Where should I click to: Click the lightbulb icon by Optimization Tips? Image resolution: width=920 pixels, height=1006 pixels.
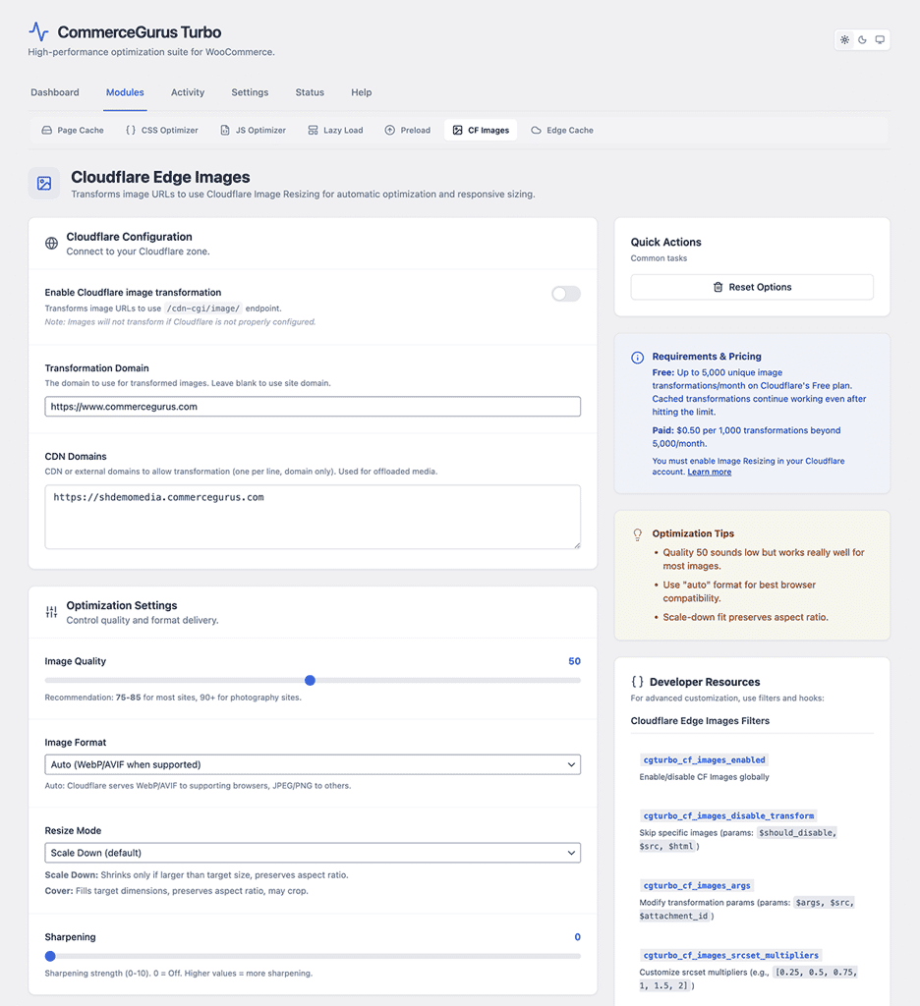tap(638, 534)
